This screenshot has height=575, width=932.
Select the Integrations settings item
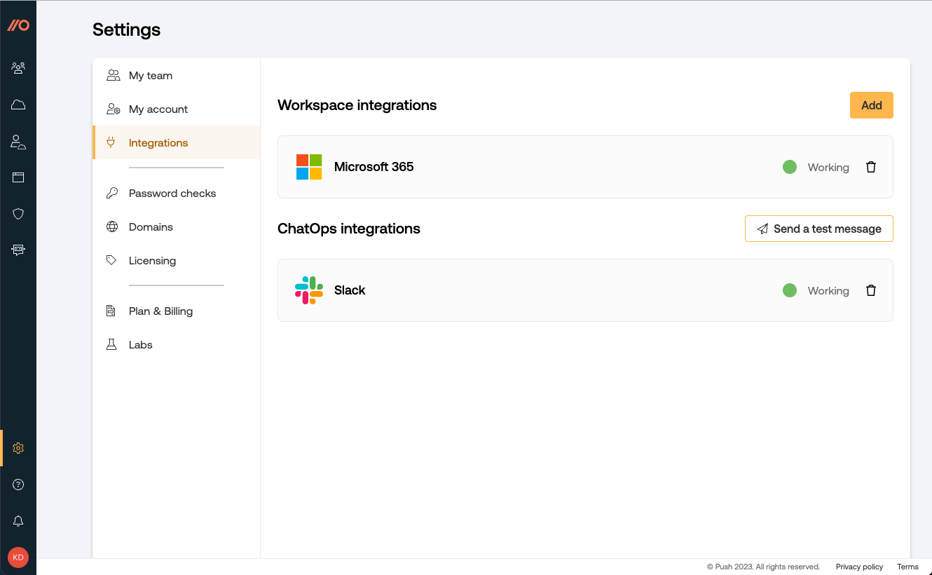[177, 142]
